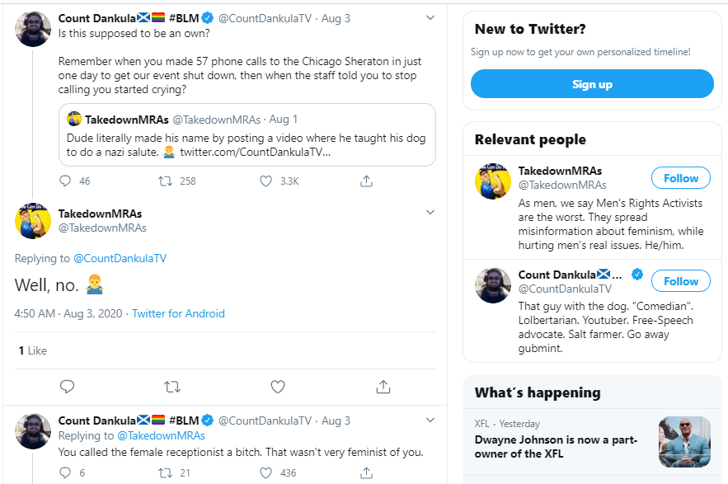Open the Twitter for Android link

(178, 313)
